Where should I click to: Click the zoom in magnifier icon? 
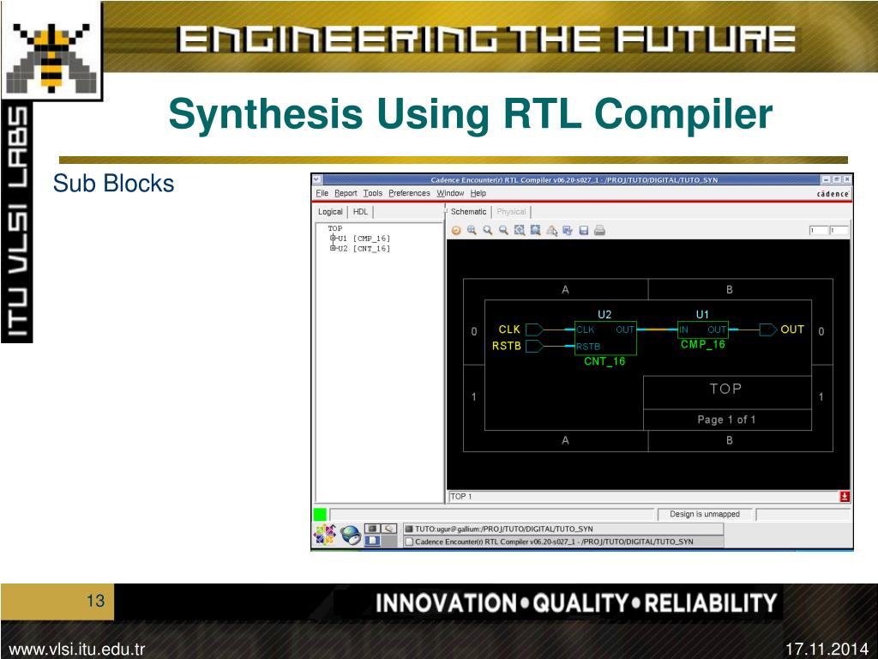coord(472,230)
